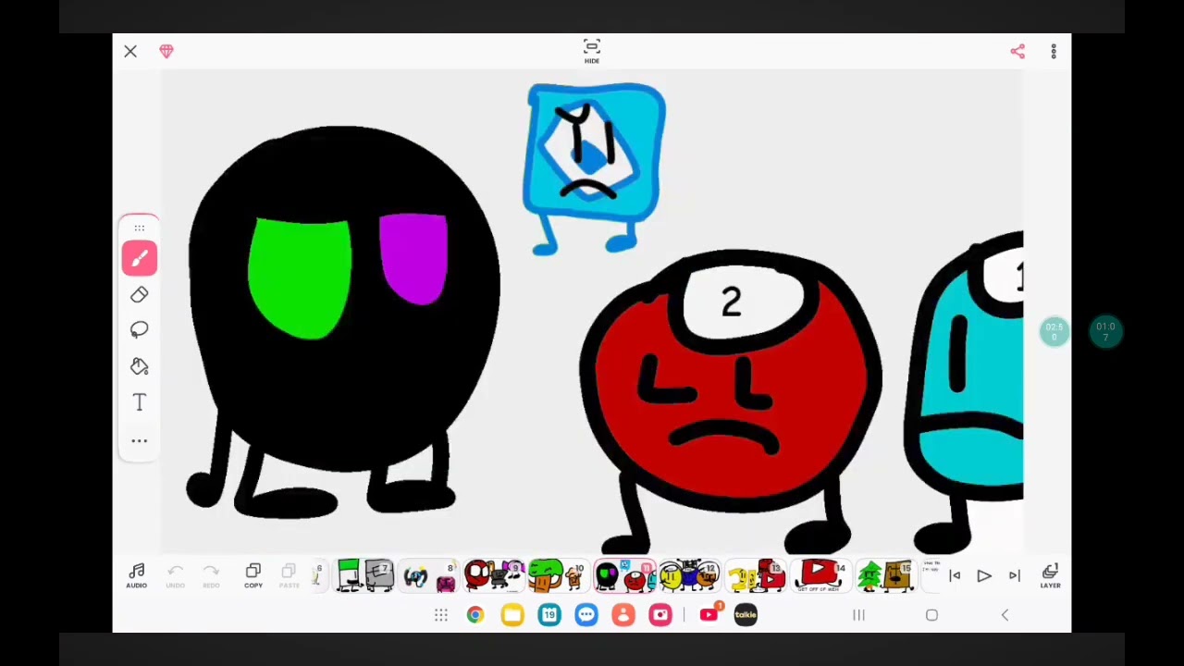The image size is (1184, 666).
Task: Copy the current frame
Action: point(253,575)
